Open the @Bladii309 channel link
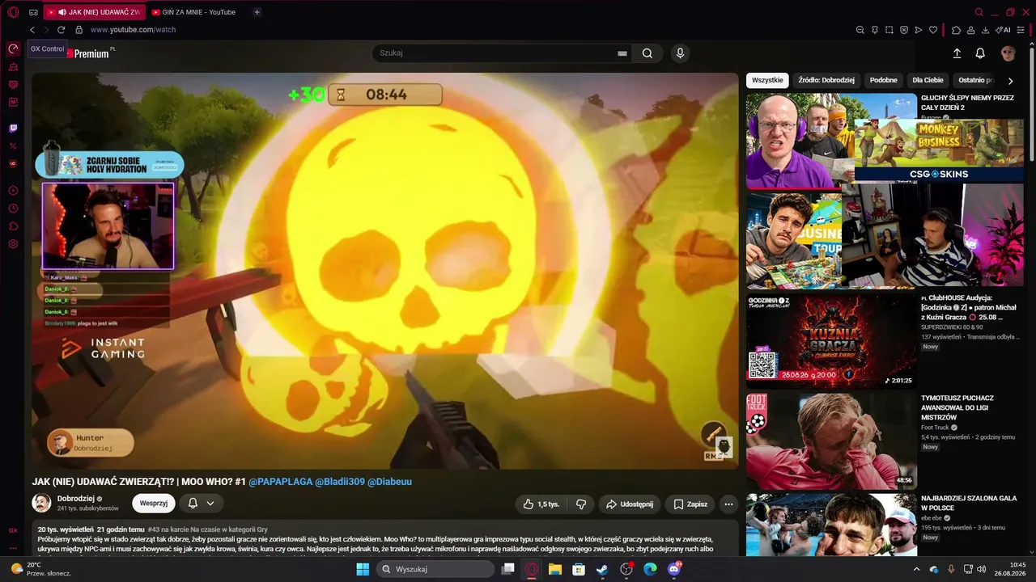Image resolution: width=1036 pixels, height=582 pixels. click(340, 482)
